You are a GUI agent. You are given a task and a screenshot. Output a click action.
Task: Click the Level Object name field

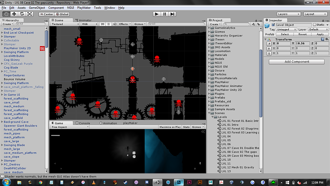click(x=293, y=25)
